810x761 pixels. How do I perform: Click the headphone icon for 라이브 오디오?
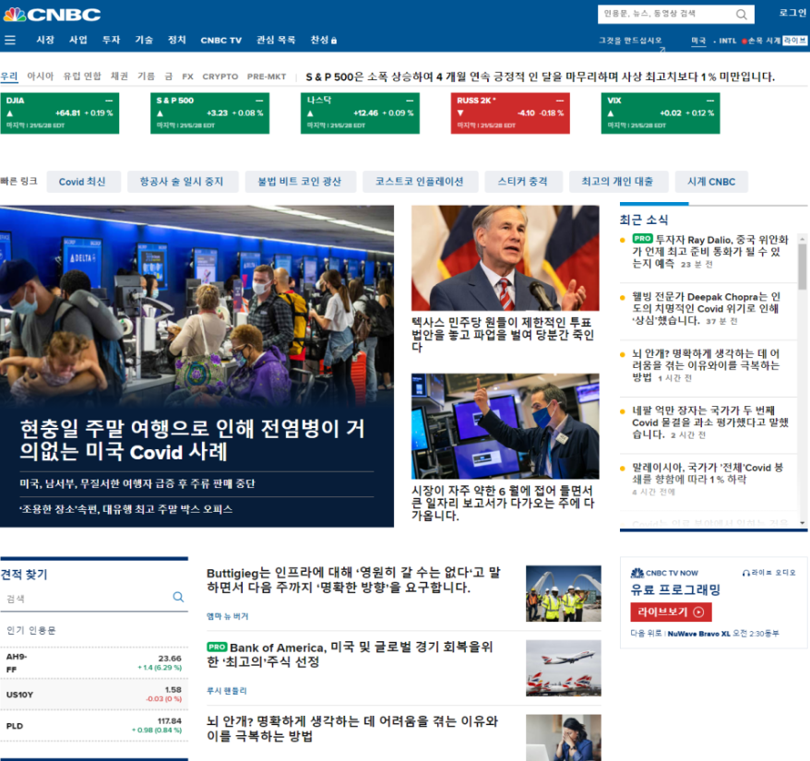click(746, 573)
